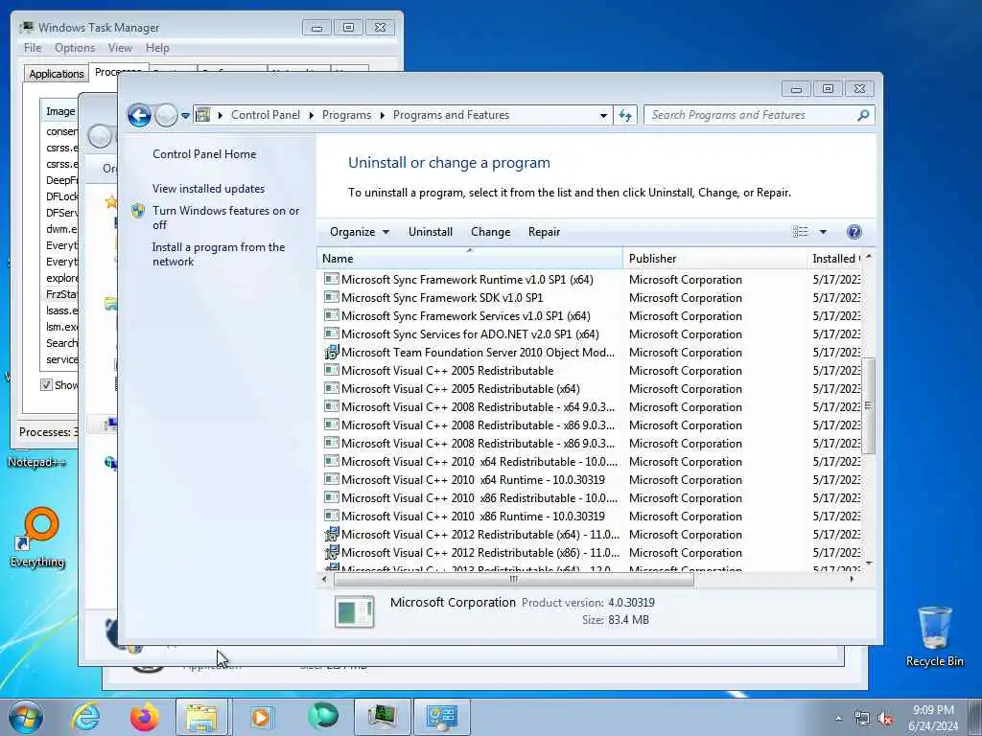Go back using the blue Back arrow

[x=139, y=115]
